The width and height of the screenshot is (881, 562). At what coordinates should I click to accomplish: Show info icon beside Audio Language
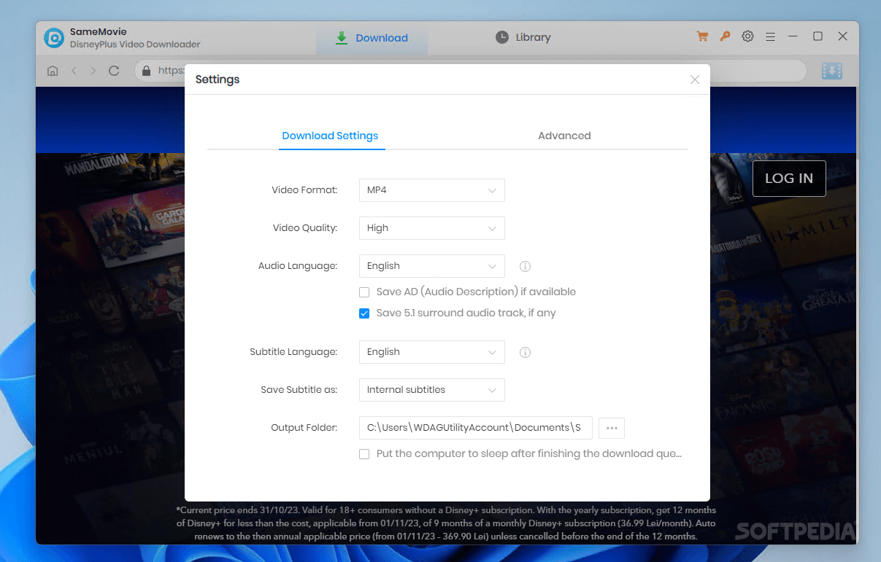coord(525,267)
